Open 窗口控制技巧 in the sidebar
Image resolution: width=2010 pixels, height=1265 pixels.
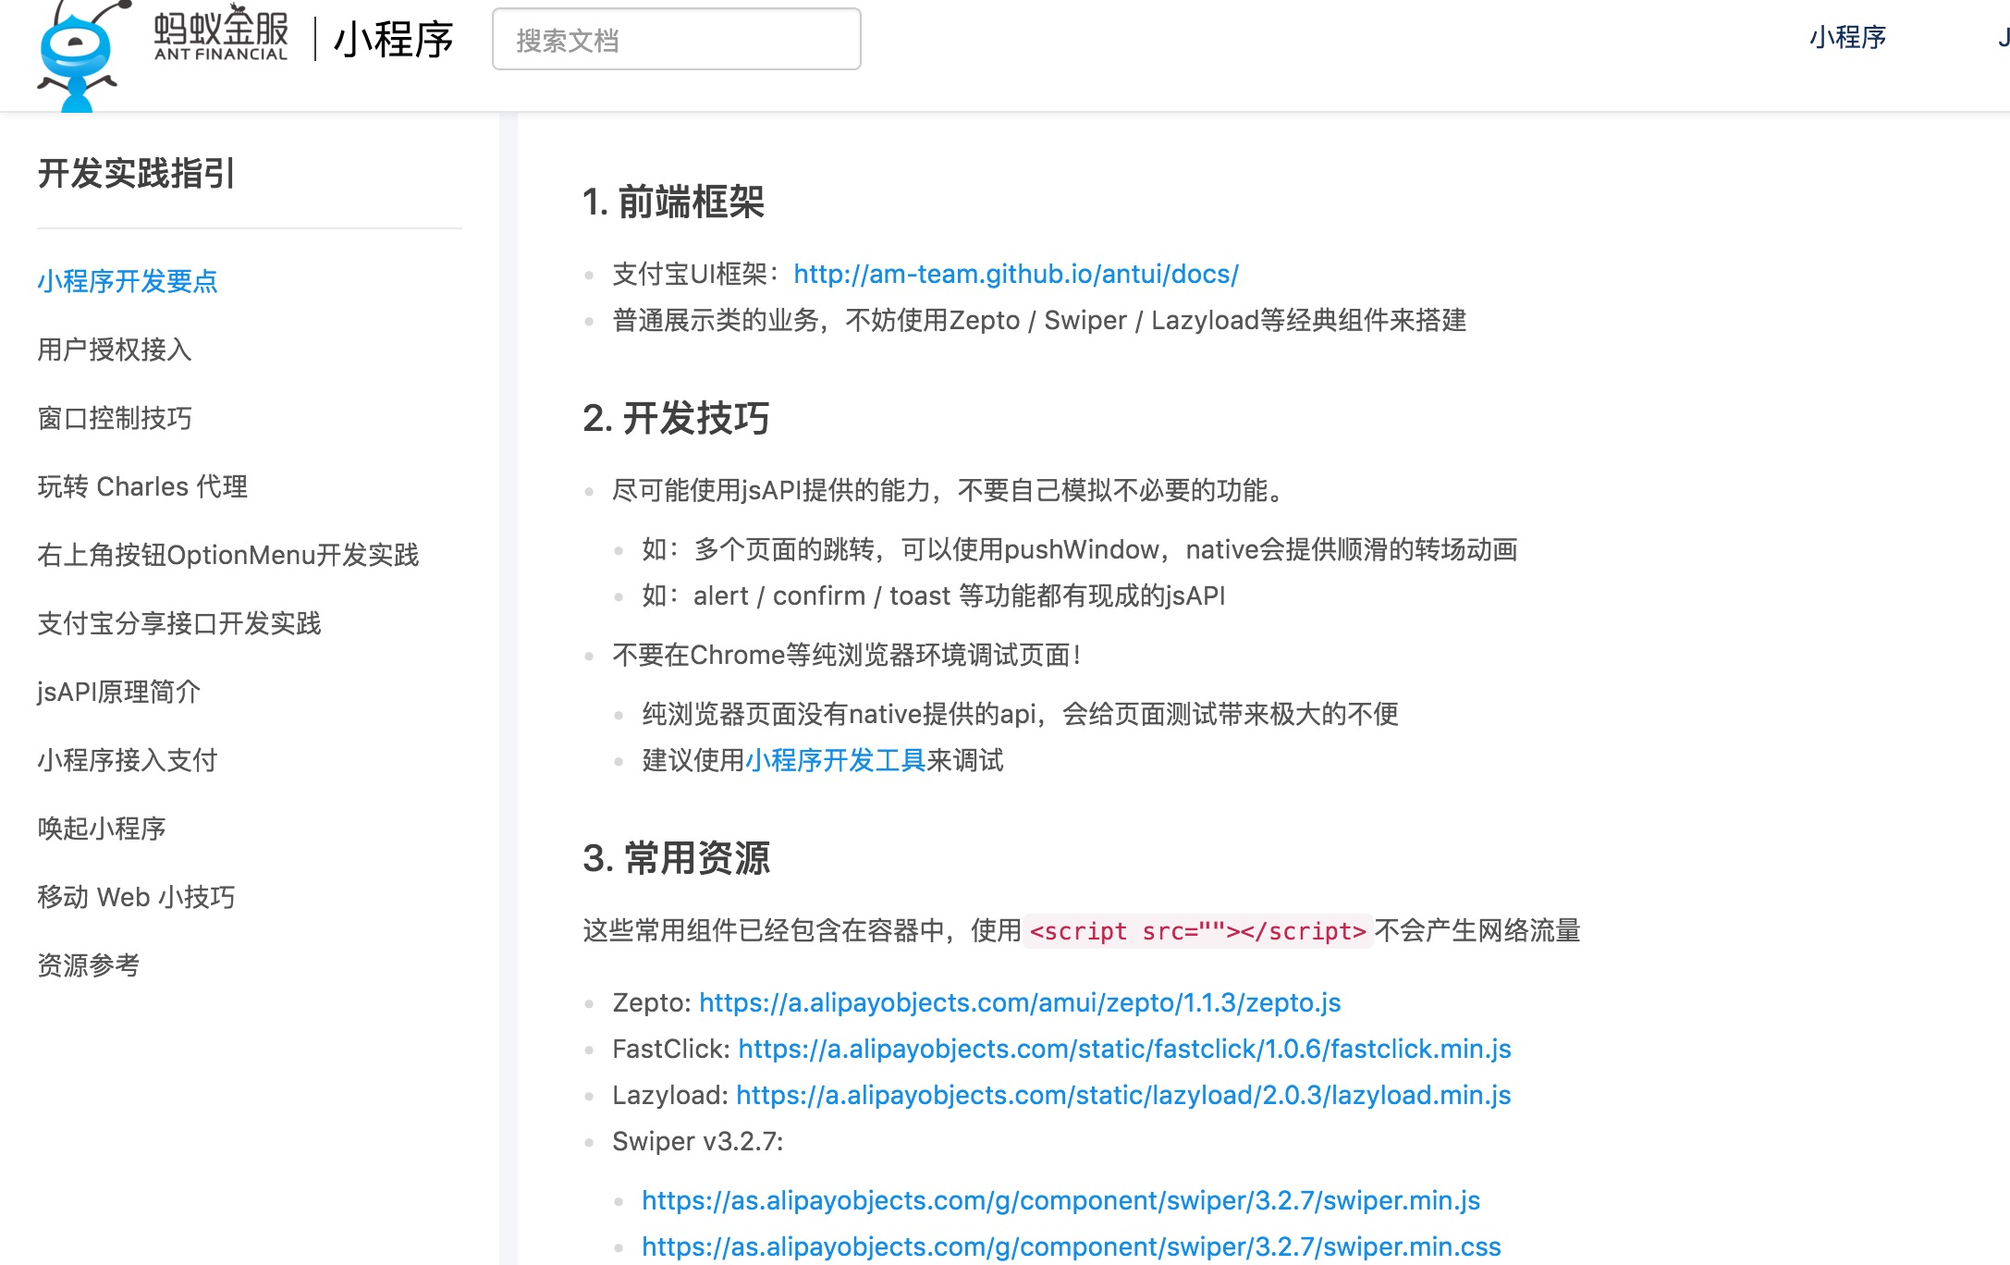pos(115,418)
